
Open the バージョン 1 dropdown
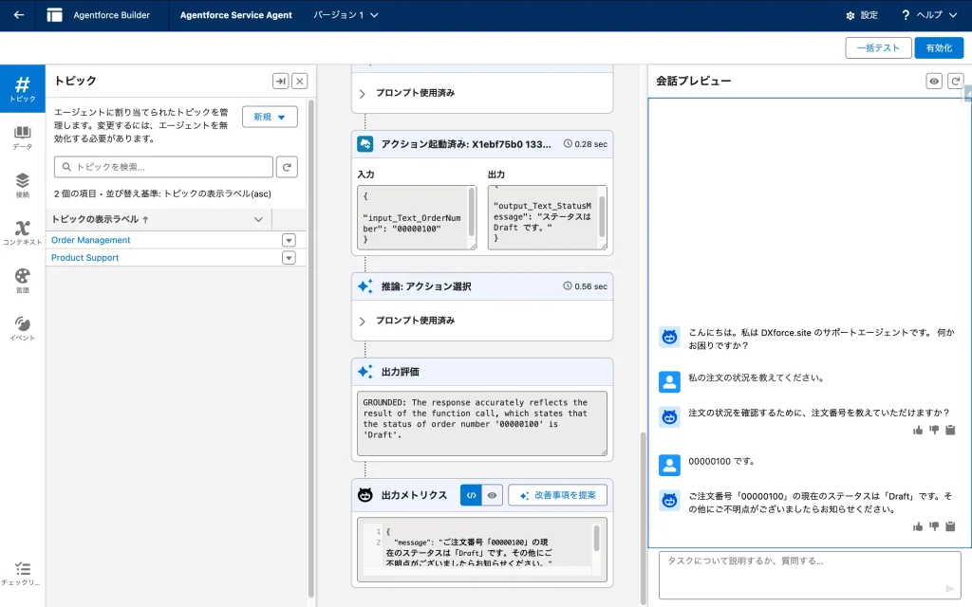pyautogui.click(x=346, y=15)
